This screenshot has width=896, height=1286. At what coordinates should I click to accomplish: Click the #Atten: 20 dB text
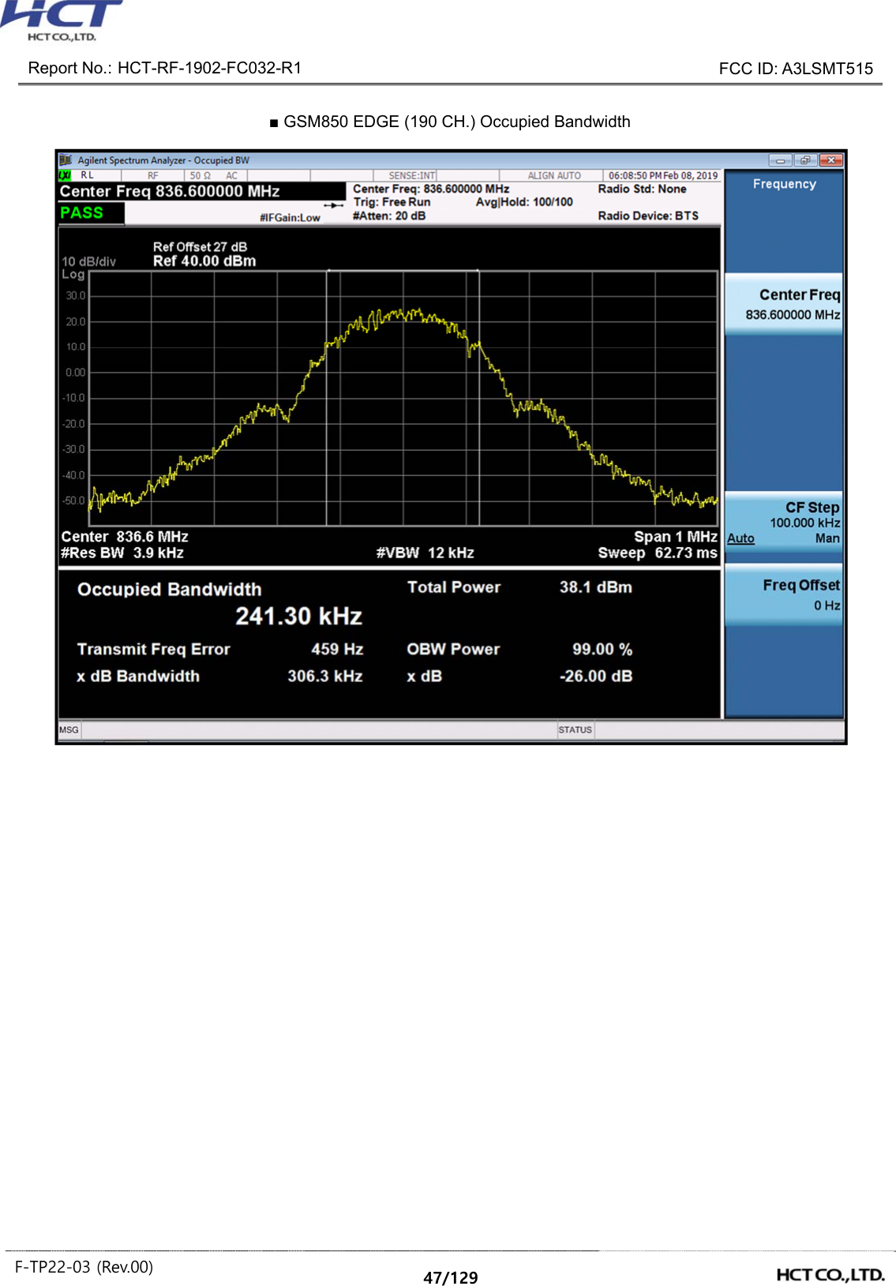point(389,216)
